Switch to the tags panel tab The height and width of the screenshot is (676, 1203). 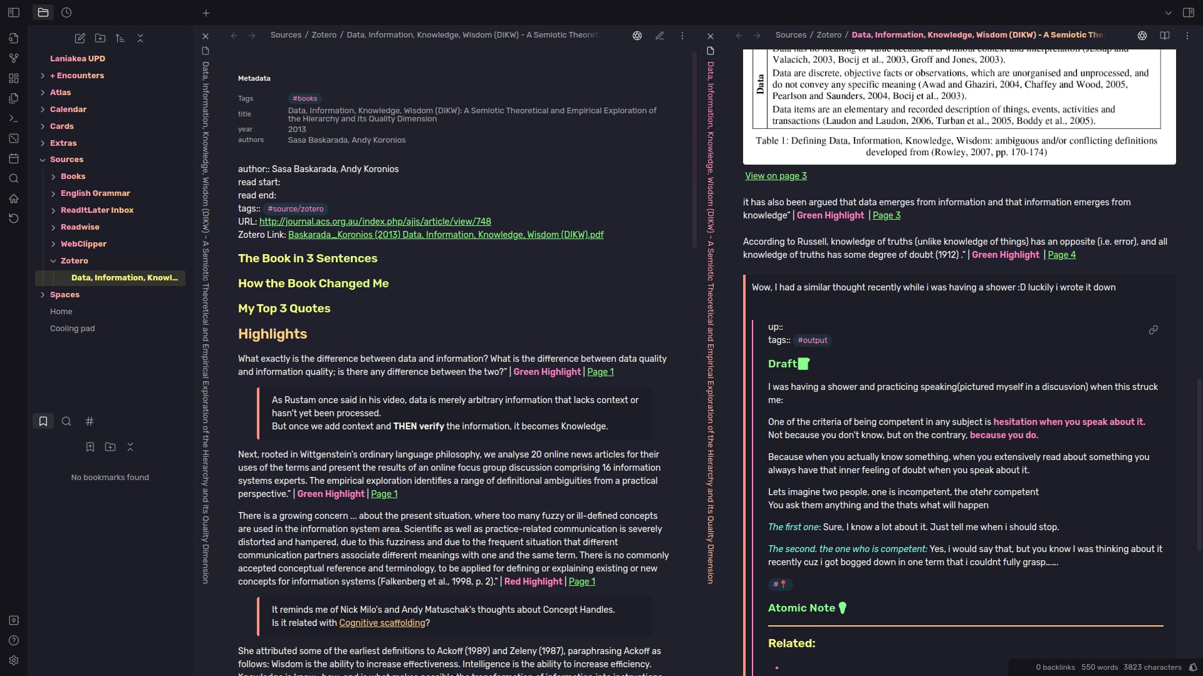tap(90, 421)
